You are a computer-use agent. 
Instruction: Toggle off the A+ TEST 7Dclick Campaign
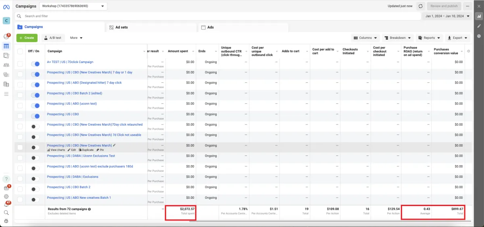pos(35,64)
